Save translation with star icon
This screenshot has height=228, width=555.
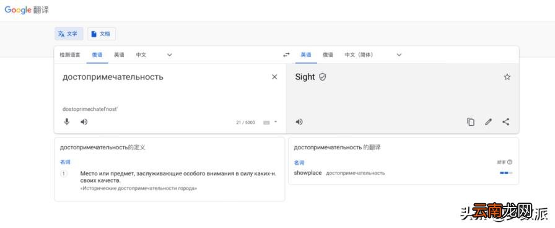point(507,77)
